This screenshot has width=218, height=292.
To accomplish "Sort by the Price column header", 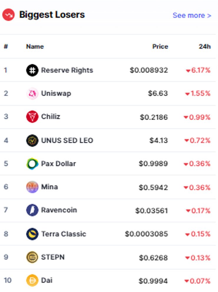I will point(160,46).
